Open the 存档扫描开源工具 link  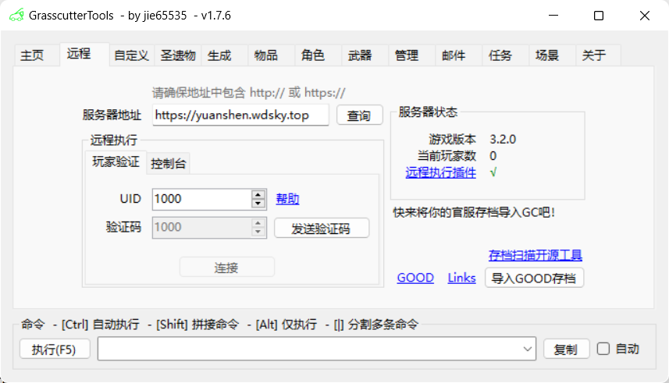[x=535, y=256]
